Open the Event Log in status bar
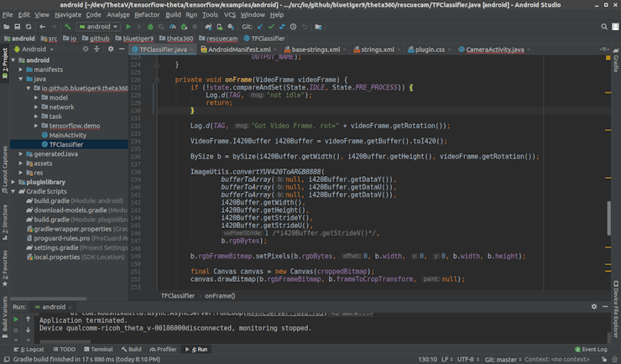 (x=591, y=349)
